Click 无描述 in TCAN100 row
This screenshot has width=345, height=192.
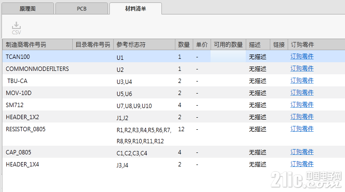258,57
